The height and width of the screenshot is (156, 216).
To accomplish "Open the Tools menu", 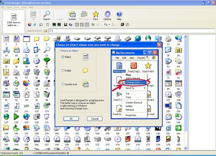I will (x=24, y=7).
